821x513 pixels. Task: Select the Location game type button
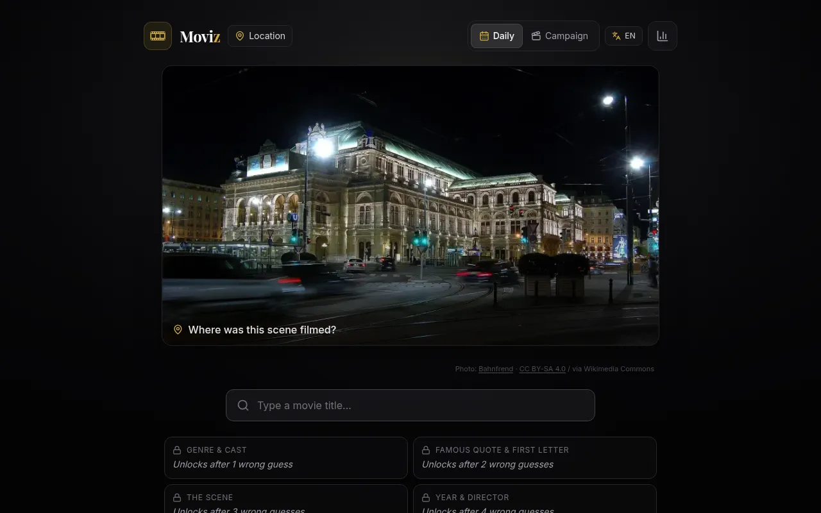[x=260, y=36]
